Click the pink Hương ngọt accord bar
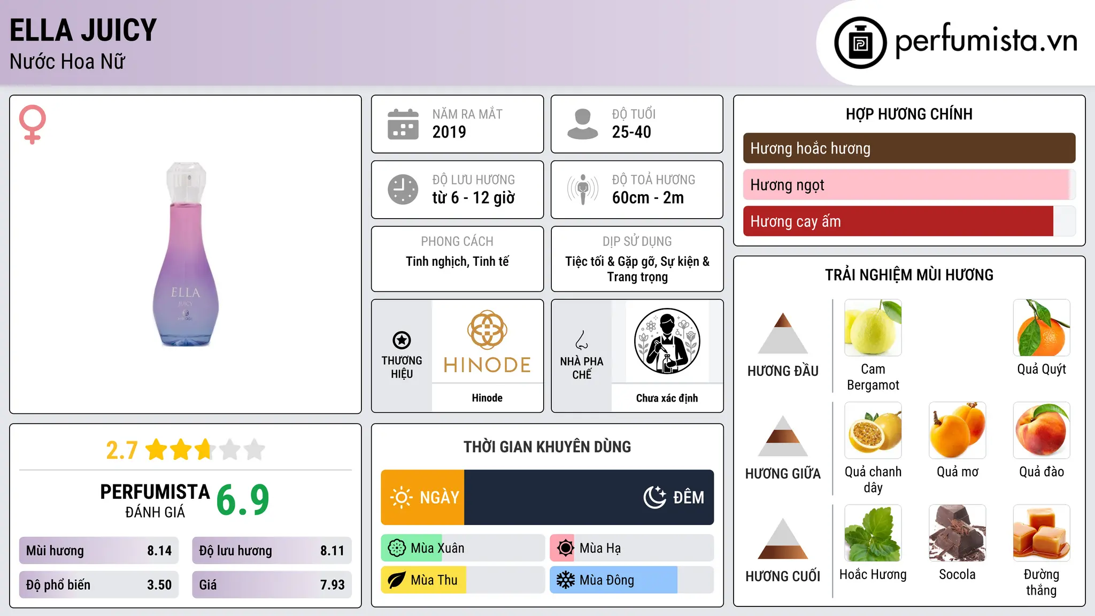The height and width of the screenshot is (616, 1095). (x=909, y=184)
